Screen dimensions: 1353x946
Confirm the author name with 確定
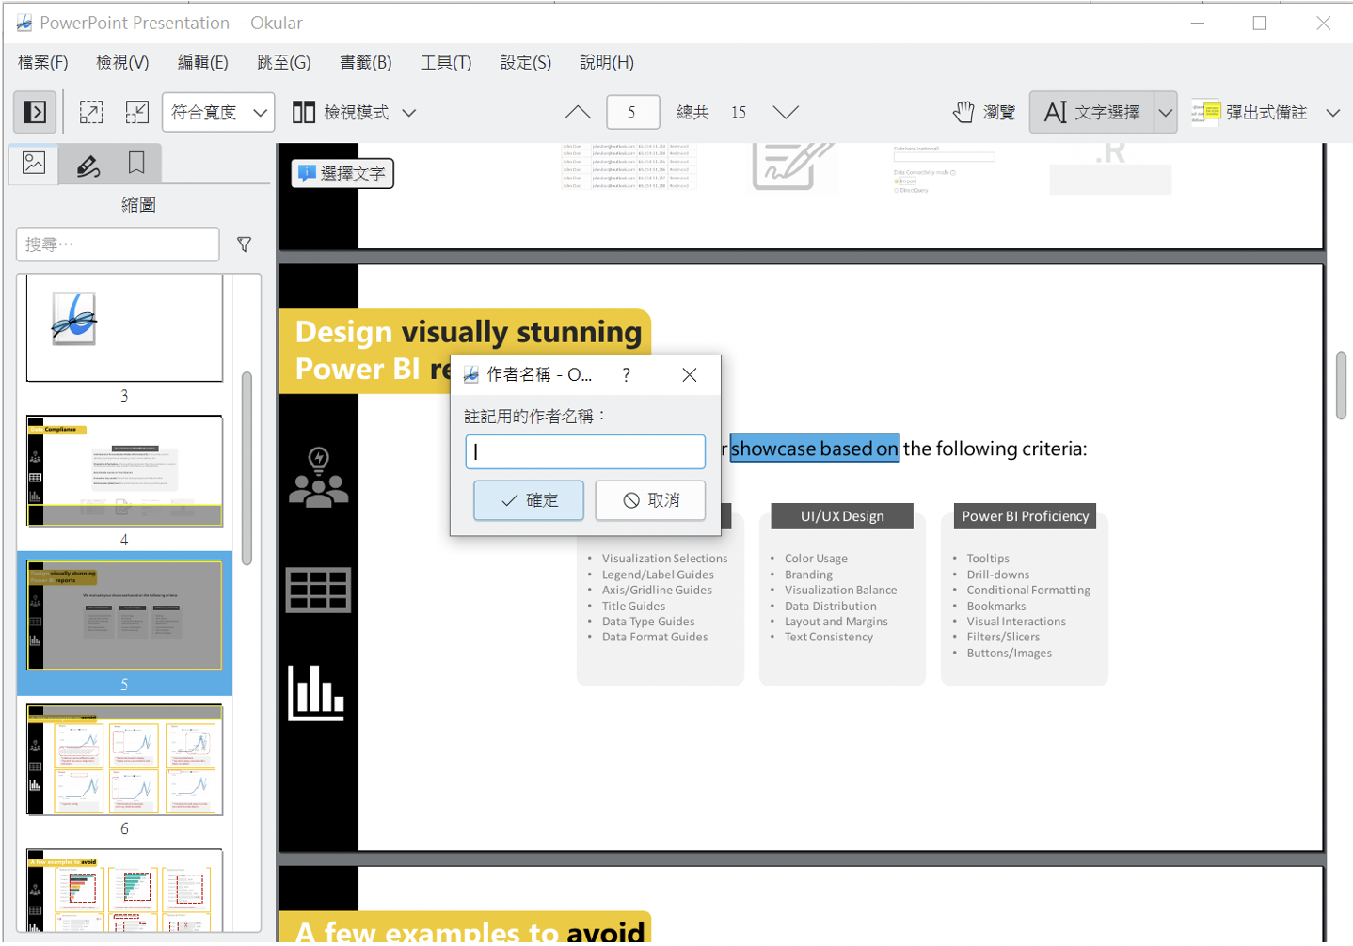point(528,499)
